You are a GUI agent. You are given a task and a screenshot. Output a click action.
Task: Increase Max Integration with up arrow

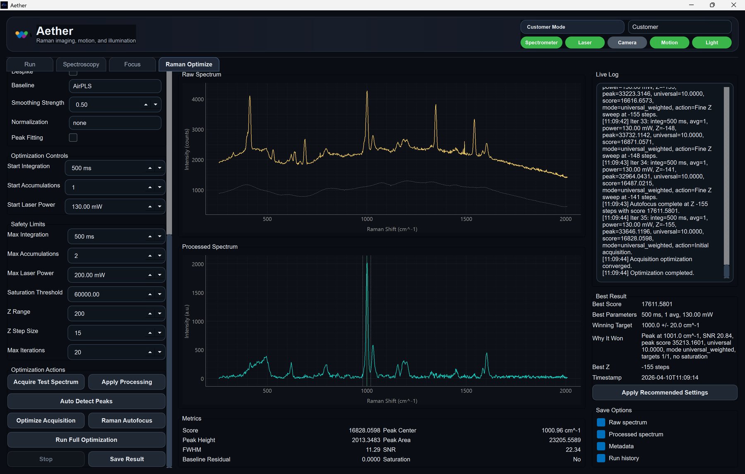tap(150, 236)
